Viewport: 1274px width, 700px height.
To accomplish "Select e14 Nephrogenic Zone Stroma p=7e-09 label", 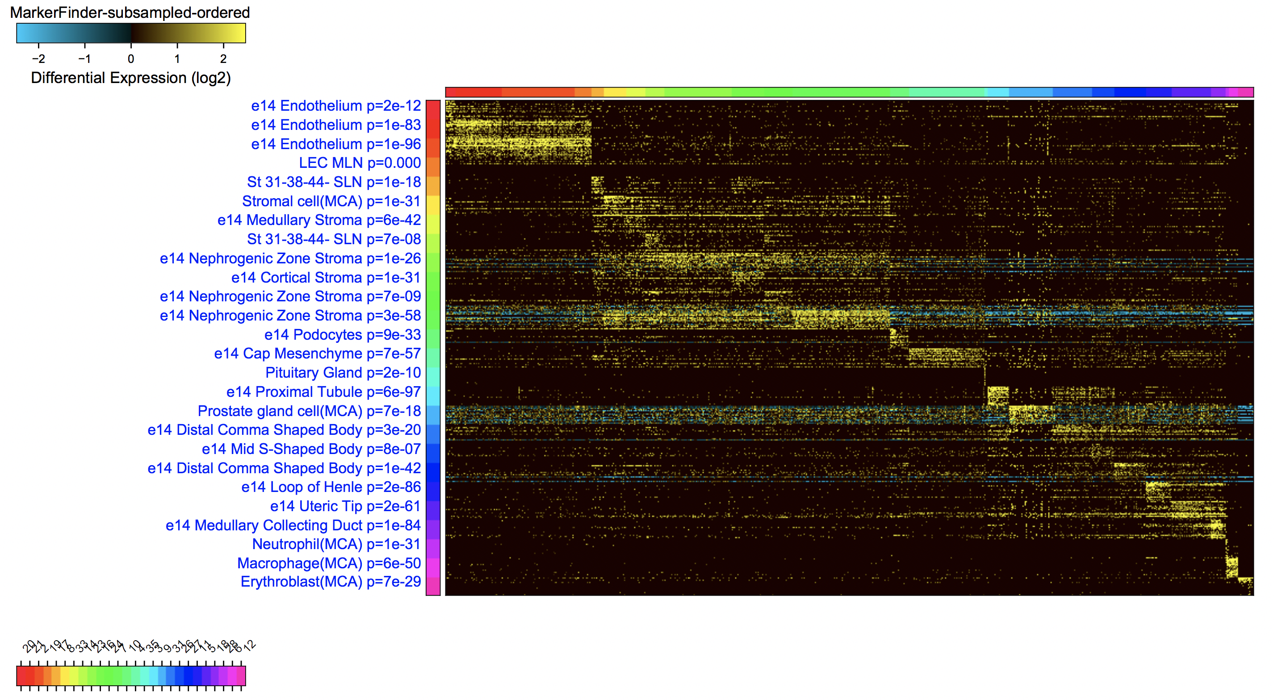I will coord(290,296).
